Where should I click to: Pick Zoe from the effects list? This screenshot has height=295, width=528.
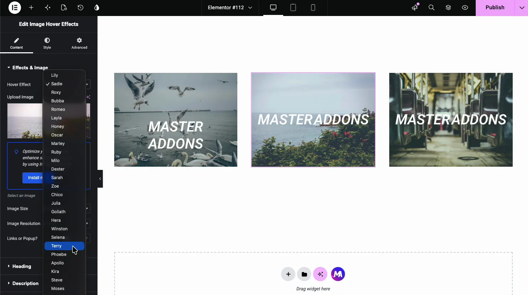(x=64, y=186)
